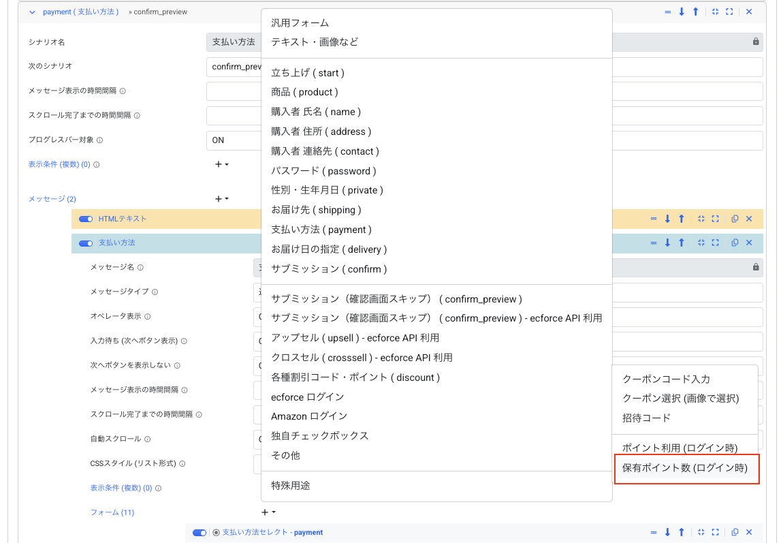Open add dropdown beside フォーム (11)
Screen dimensions: 781x543
point(268,512)
